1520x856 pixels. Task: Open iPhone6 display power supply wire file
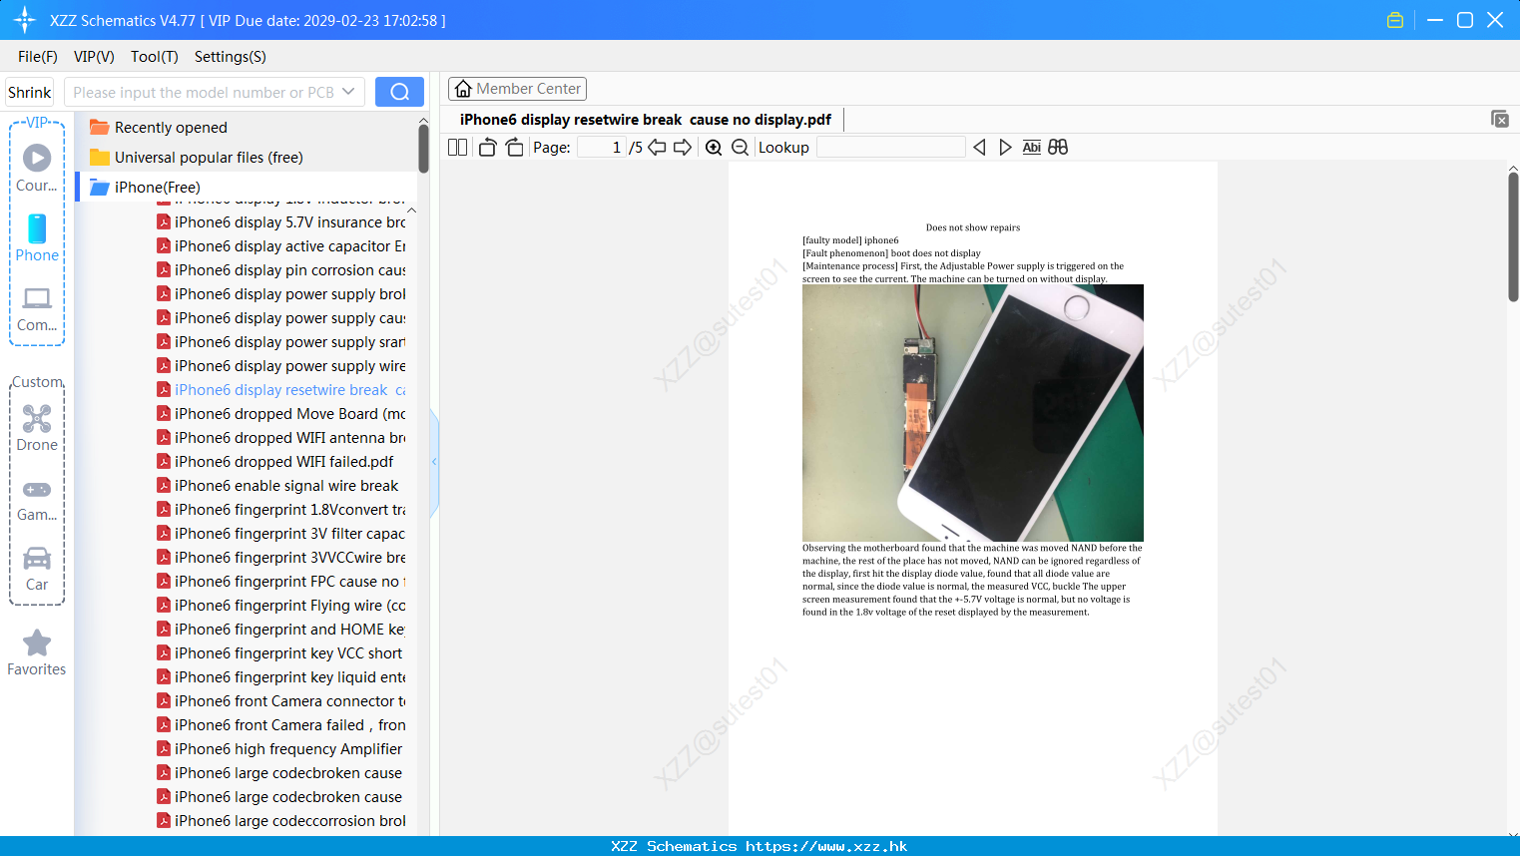point(281,366)
